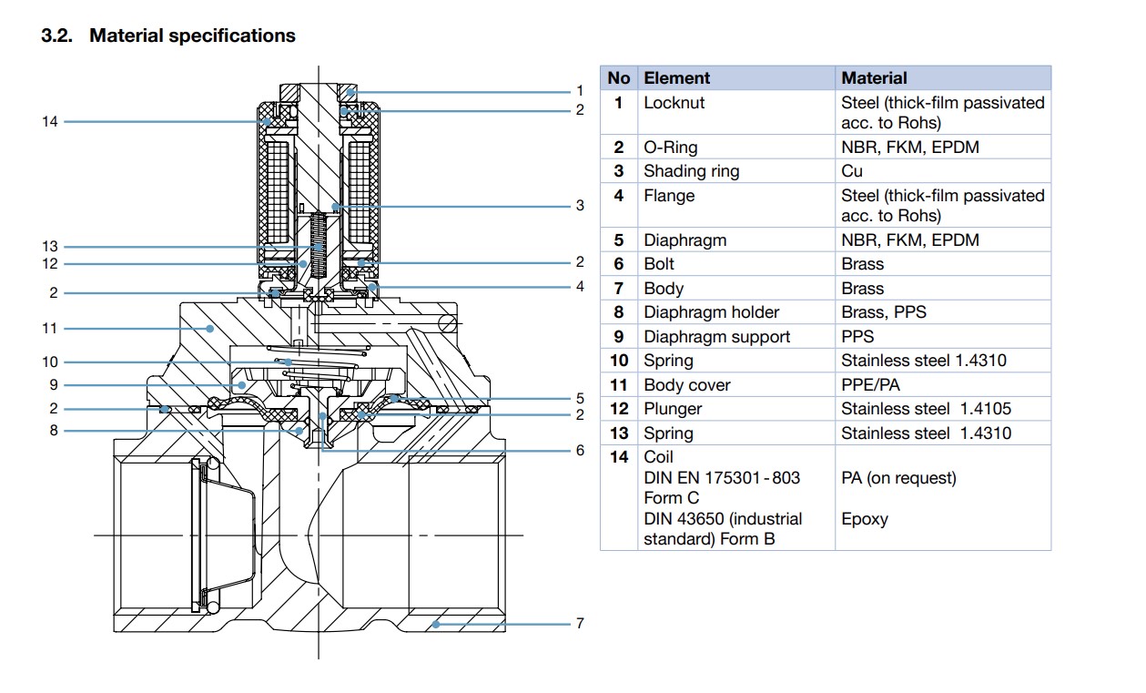Select the Locknut material "Steel (thick-film passivated"
The image size is (1146, 693).
point(943,103)
